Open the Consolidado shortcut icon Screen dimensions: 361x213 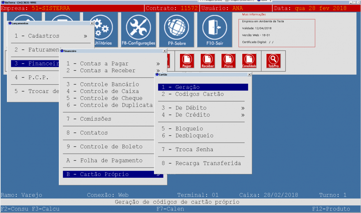pos(249,61)
